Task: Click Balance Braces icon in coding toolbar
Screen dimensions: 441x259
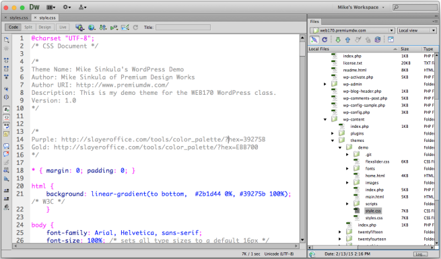Action: click(x=6, y=97)
